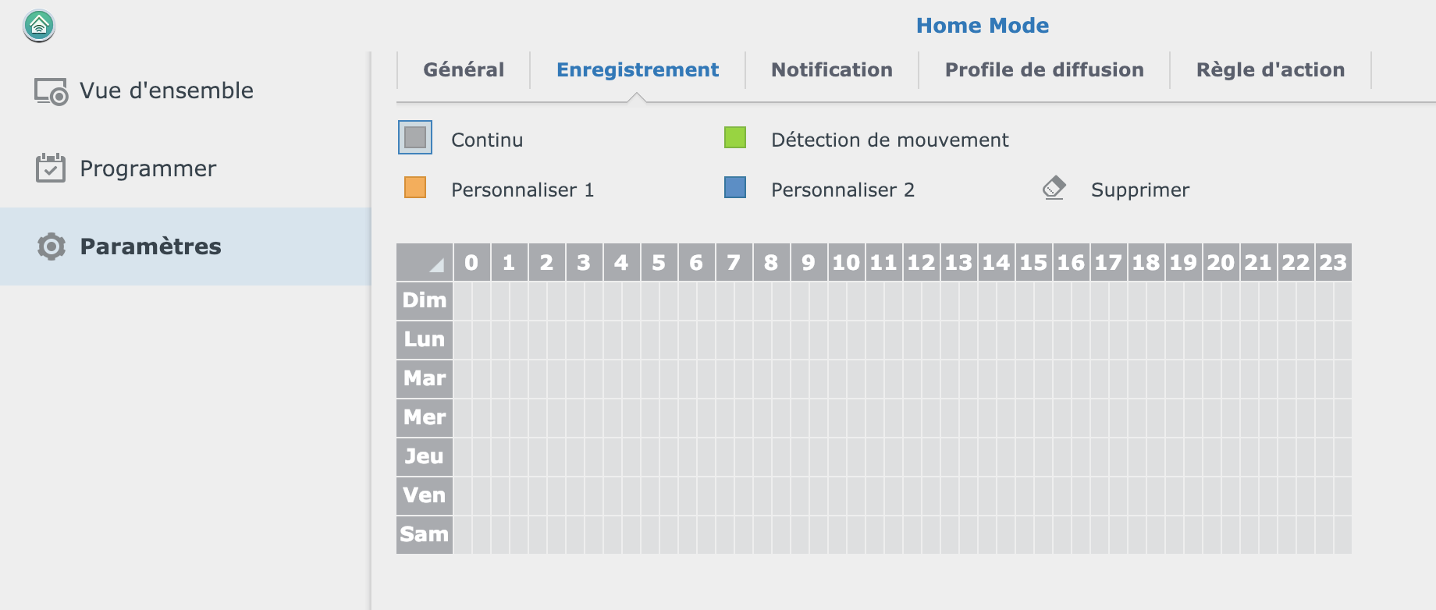Click hour 12 column header

click(921, 263)
